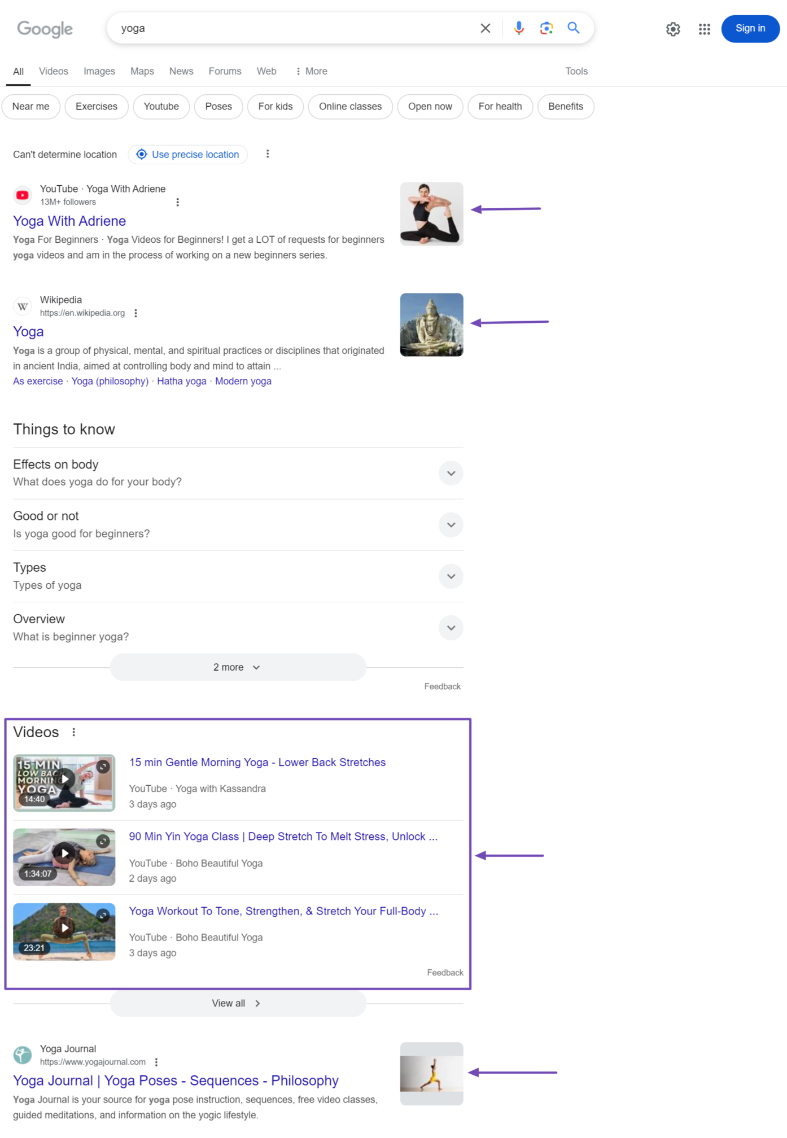Click the Sign in button

pyautogui.click(x=750, y=28)
